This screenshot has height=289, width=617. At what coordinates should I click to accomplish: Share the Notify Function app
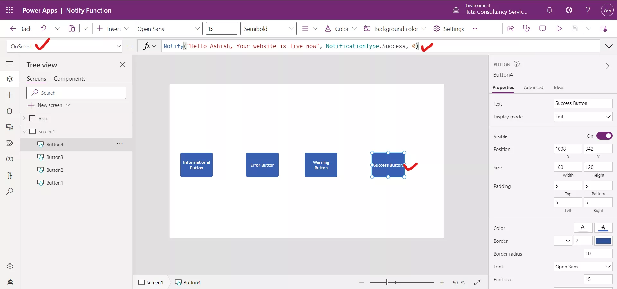coord(510,29)
